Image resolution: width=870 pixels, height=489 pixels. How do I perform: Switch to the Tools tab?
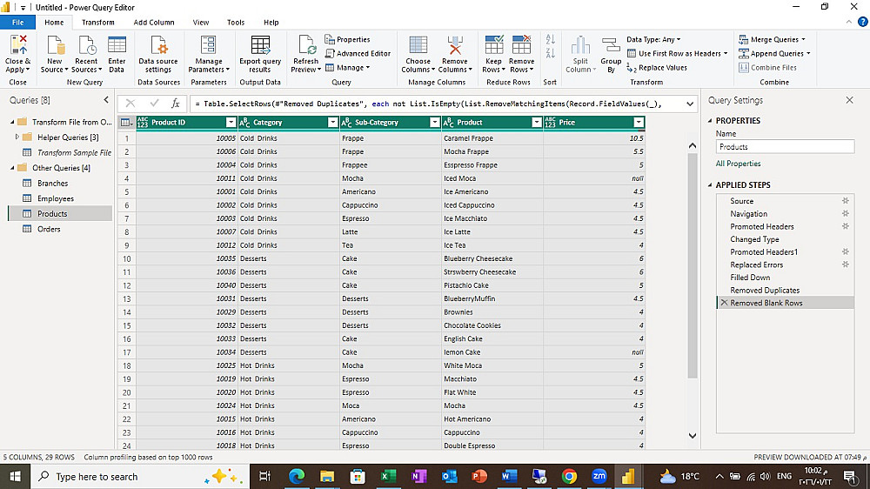(x=235, y=23)
